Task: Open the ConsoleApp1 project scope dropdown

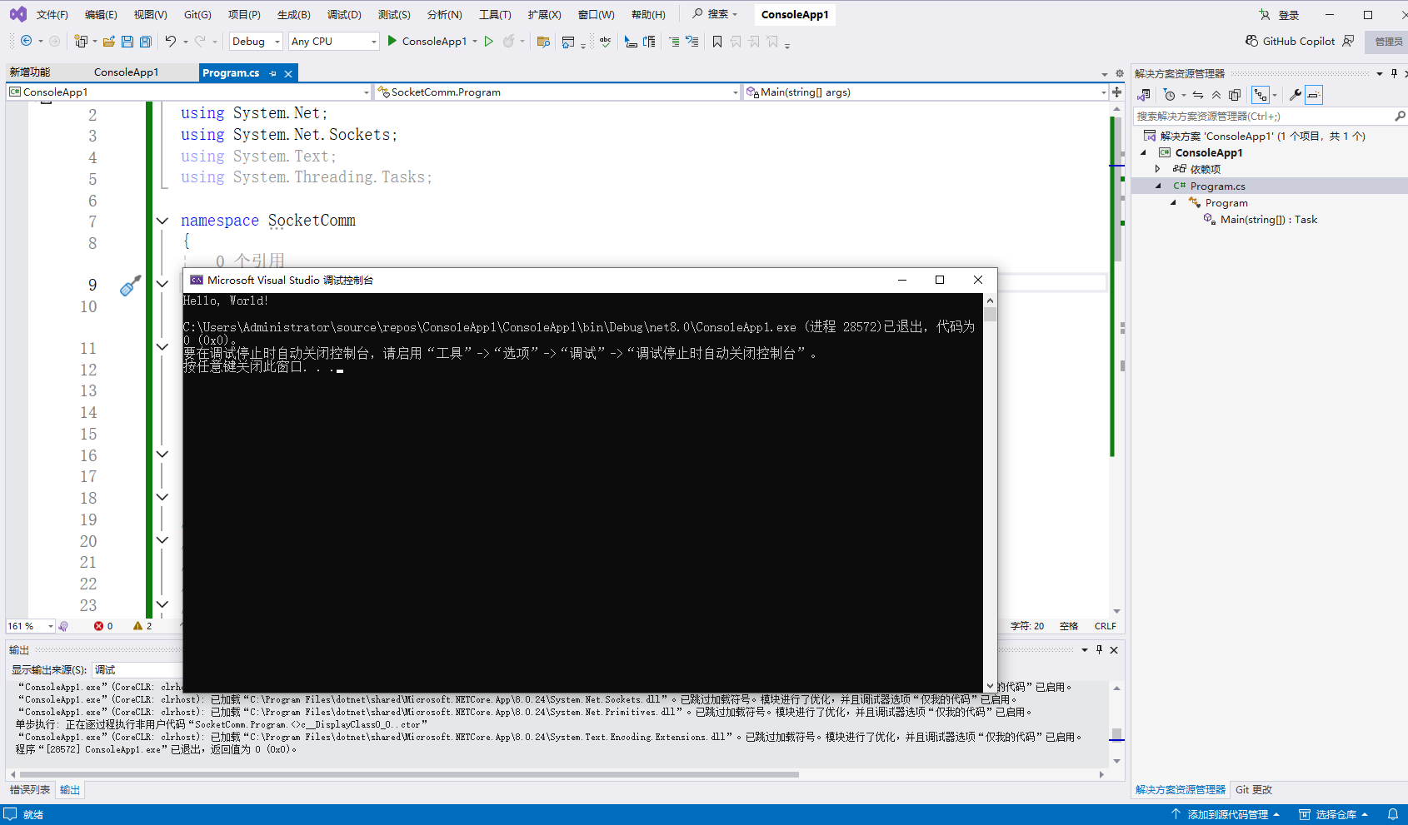Action: [x=189, y=92]
